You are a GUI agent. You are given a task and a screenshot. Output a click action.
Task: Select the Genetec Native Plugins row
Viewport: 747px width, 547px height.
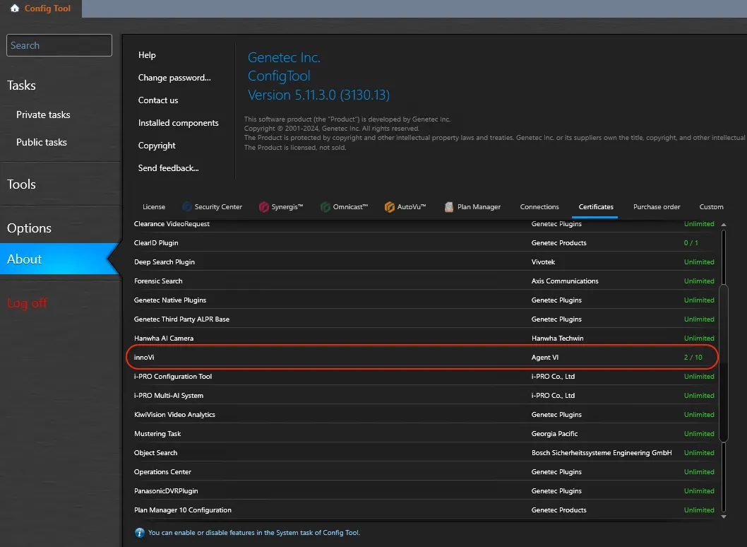424,300
